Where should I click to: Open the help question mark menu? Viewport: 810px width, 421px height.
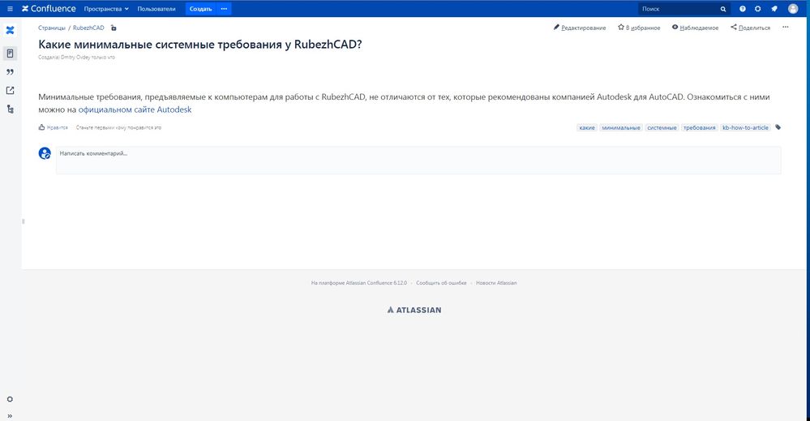pos(743,9)
